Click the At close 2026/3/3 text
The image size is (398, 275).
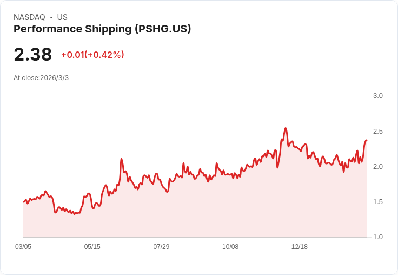[41, 78]
